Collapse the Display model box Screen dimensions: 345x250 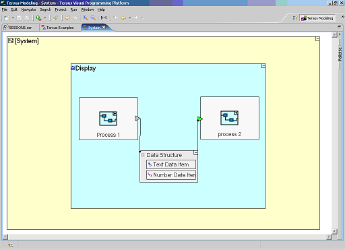click(263, 66)
